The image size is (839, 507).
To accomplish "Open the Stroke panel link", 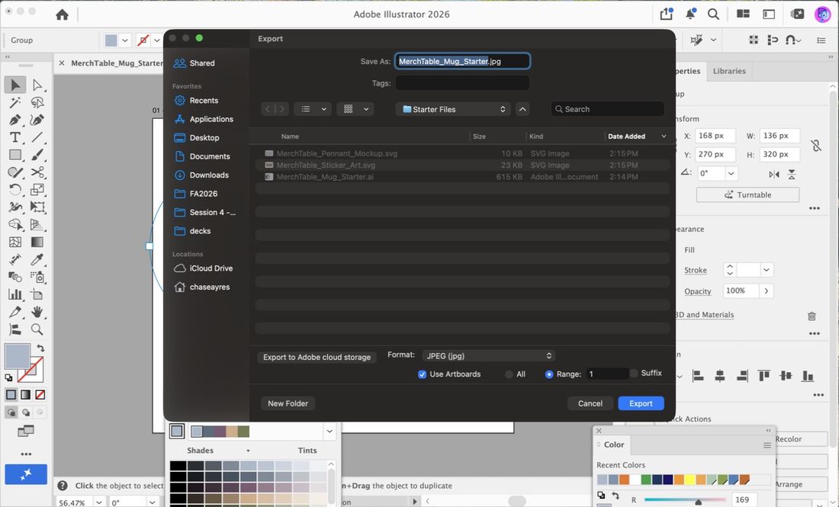I will (695, 270).
